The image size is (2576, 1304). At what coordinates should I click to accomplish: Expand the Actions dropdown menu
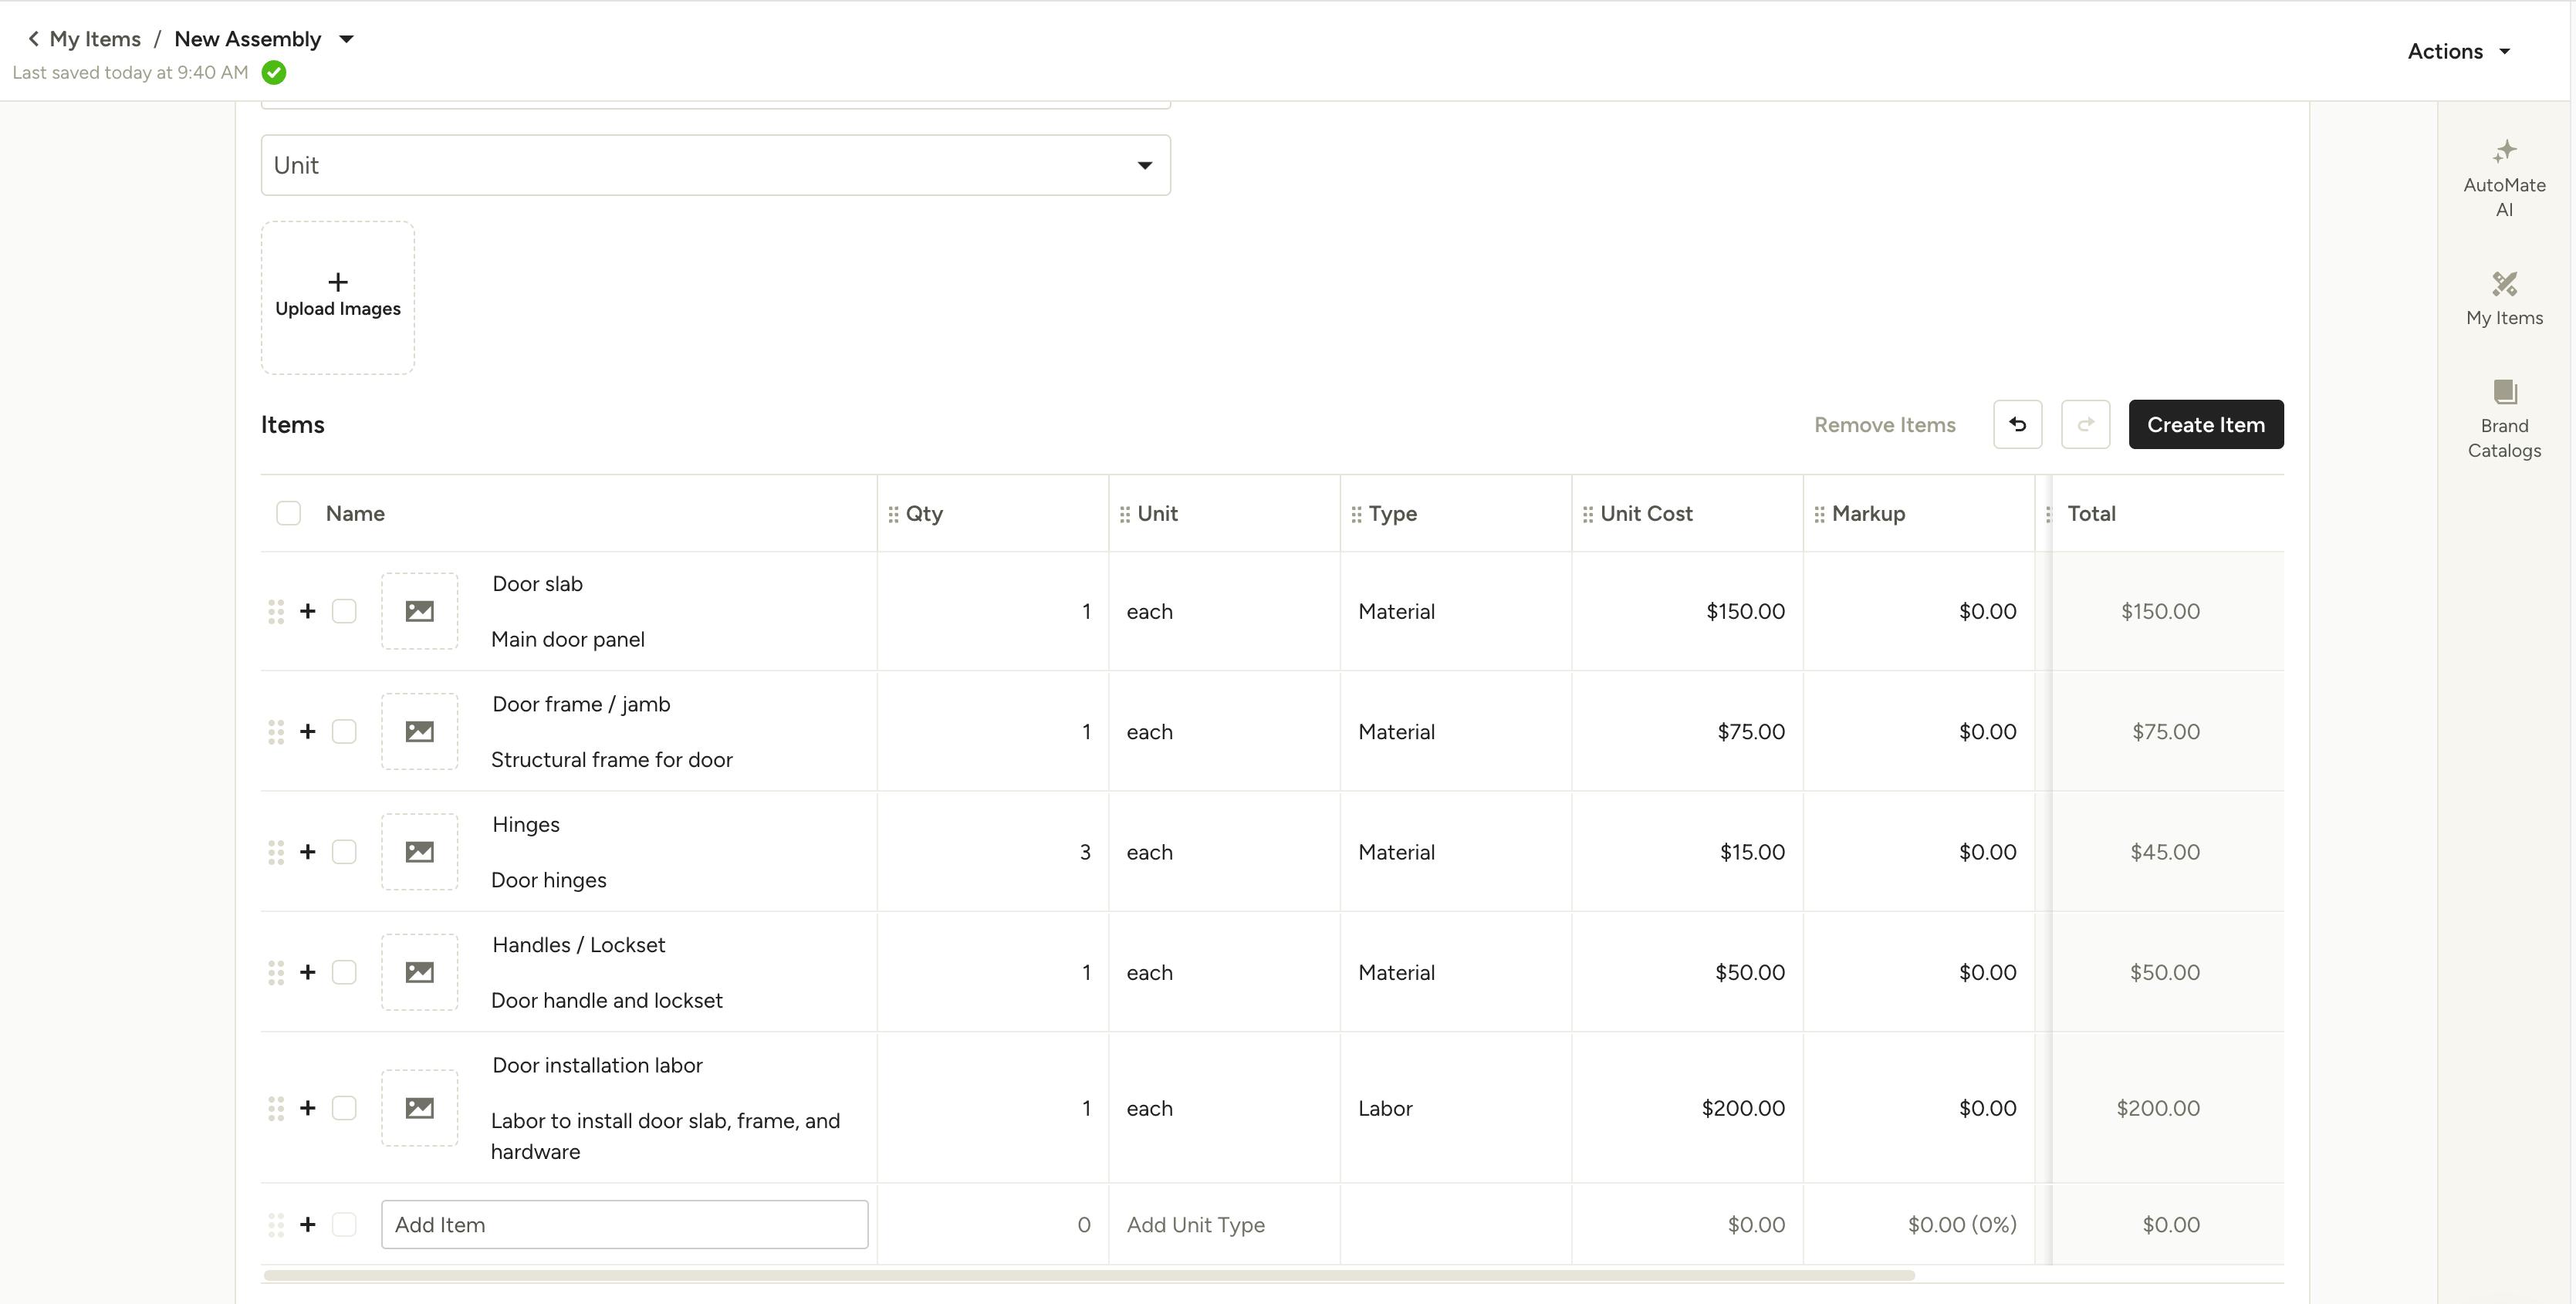(2459, 52)
